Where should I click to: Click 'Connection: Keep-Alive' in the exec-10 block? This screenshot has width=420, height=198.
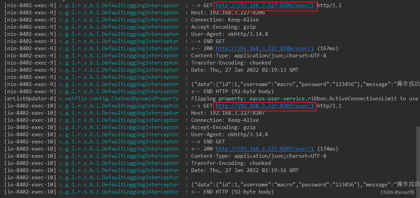click(x=225, y=120)
